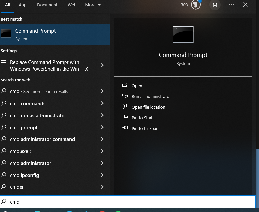Expand the 'Replace Command Prompt with PowerShell' chevron
This screenshot has width=259, height=212.
coord(102,65)
